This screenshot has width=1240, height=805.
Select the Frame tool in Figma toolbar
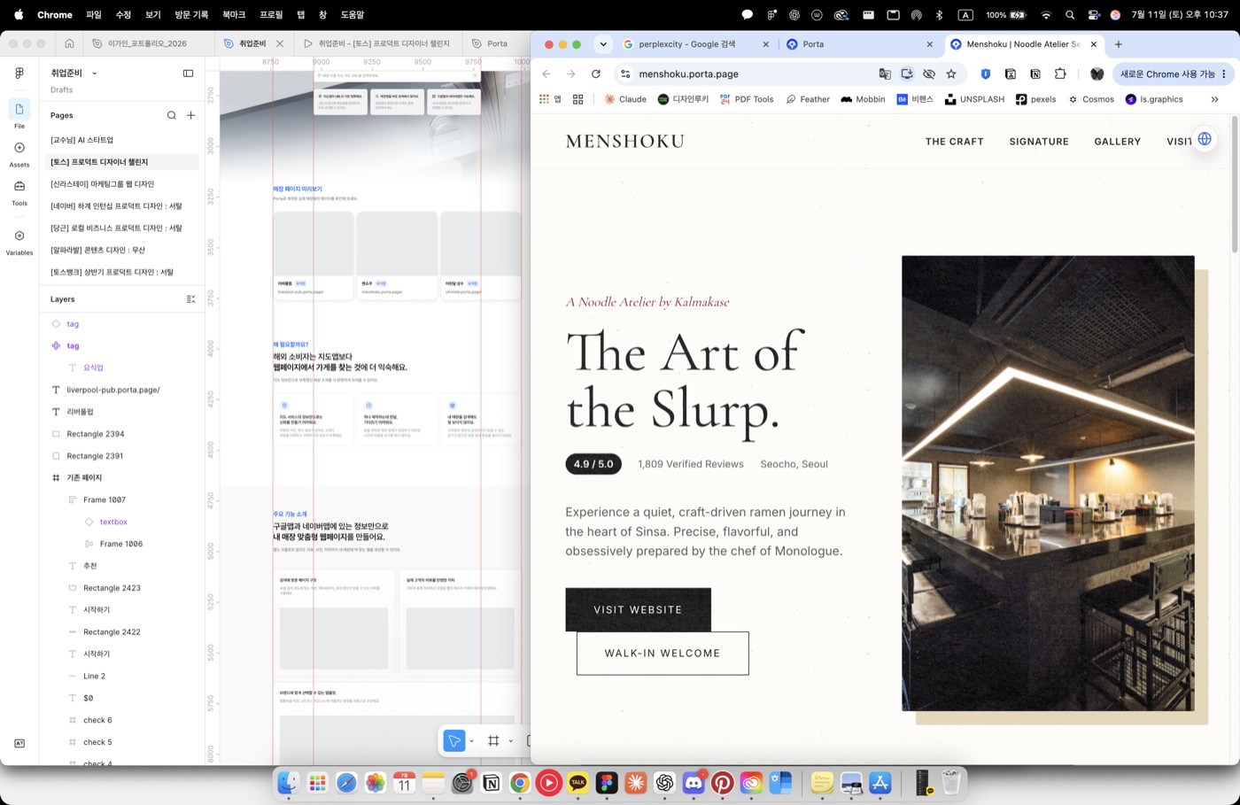pyautogui.click(x=493, y=741)
